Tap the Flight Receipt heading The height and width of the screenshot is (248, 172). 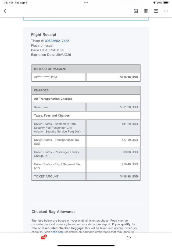(x=44, y=35)
